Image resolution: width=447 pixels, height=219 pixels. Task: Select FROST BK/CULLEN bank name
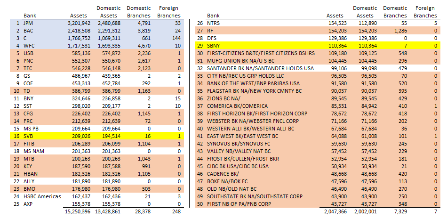pos(243,158)
